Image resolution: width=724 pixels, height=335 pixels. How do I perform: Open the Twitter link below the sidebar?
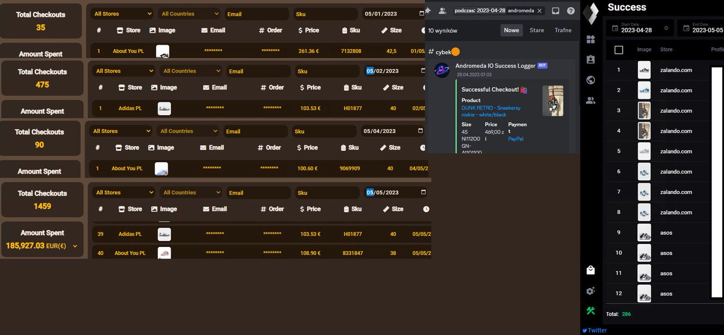tap(594, 330)
